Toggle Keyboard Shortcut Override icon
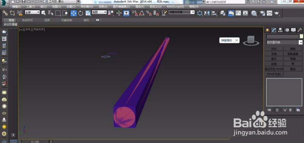 point(126,13)
